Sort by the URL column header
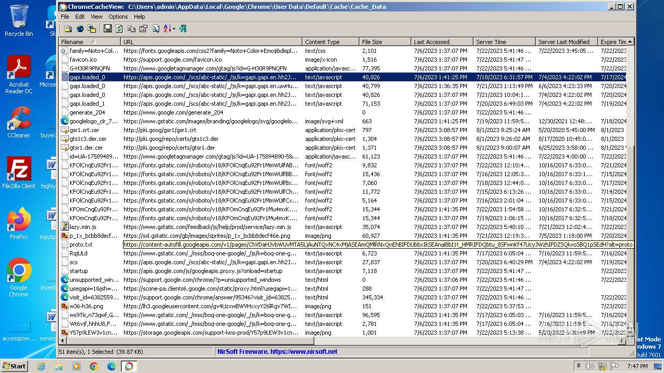 click(x=211, y=42)
